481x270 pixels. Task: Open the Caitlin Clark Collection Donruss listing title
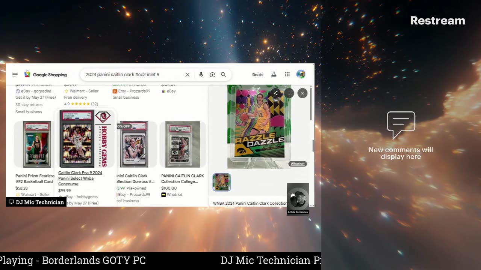point(135,178)
